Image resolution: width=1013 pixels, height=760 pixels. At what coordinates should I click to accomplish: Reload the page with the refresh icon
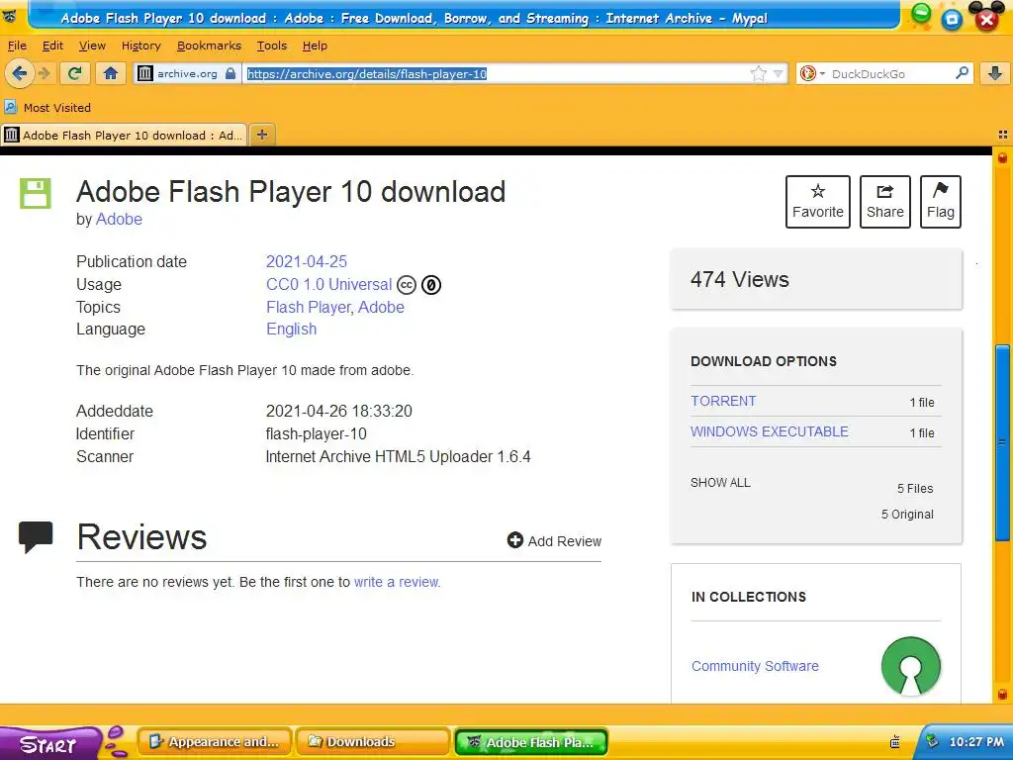[x=75, y=73]
